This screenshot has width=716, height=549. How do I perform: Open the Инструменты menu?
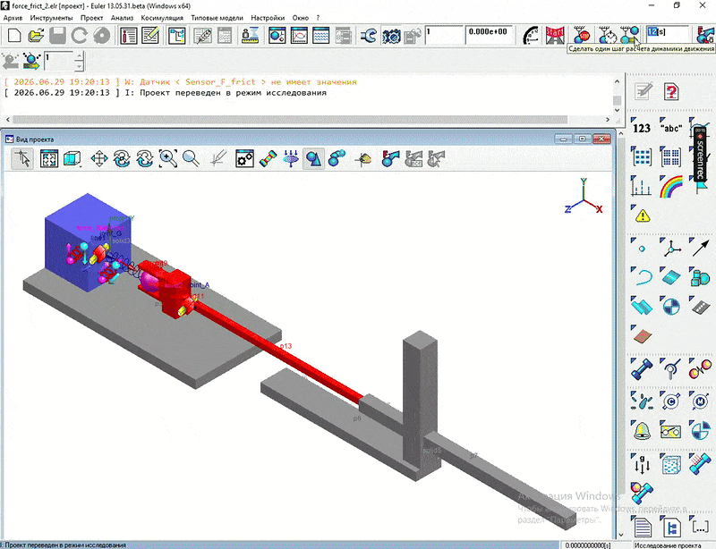51,18
